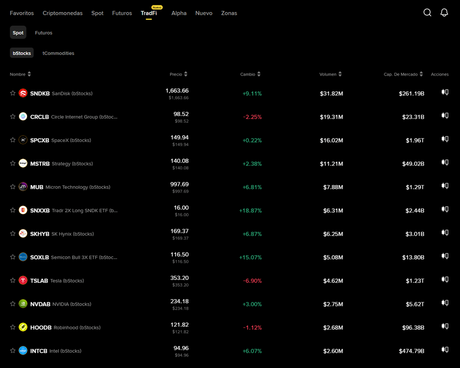Open trade chart icon for SPCXB
This screenshot has width=460, height=368.
pos(445,139)
